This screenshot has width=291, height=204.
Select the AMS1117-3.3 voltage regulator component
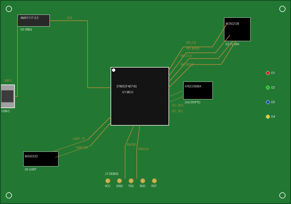coord(33,20)
